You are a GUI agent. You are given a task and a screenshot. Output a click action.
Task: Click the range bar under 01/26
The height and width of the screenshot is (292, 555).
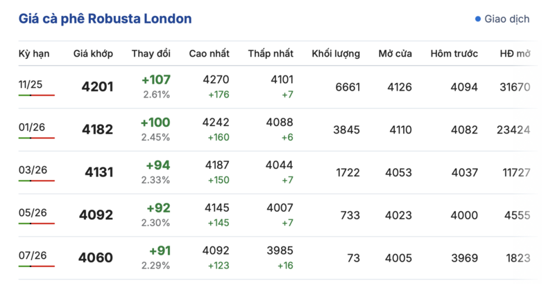click(36, 138)
